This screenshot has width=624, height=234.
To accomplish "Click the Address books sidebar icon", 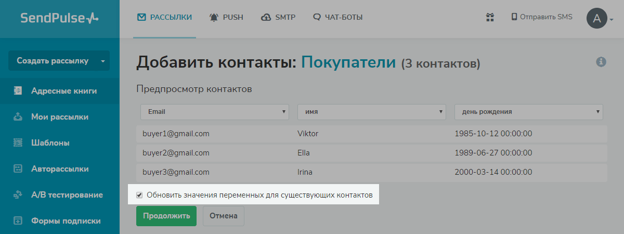I will pyautogui.click(x=18, y=91).
